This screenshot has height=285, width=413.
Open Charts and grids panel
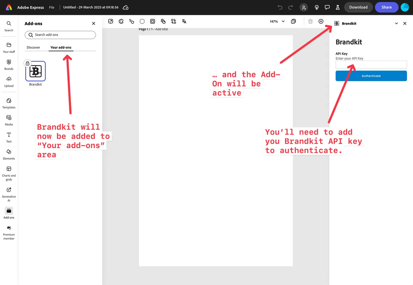9,173
